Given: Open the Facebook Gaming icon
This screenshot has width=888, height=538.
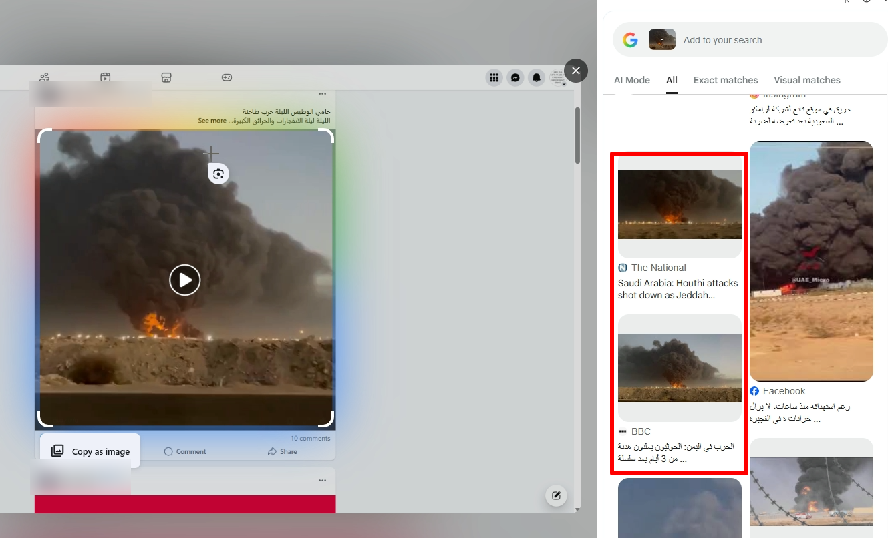Looking at the screenshot, I should coord(227,77).
